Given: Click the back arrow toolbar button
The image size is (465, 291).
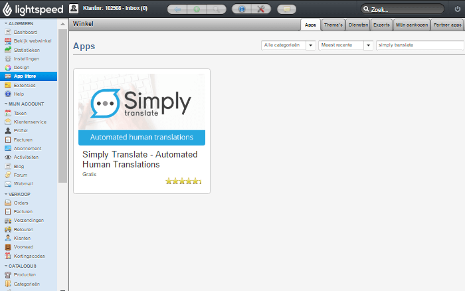Looking at the screenshot, I should 177,9.
